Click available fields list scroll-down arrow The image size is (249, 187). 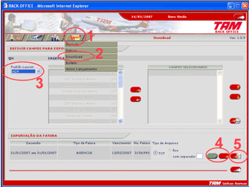click(121, 121)
